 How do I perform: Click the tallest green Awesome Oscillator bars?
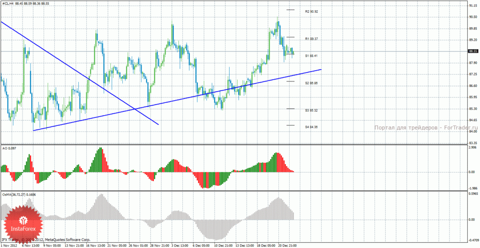[x=99, y=160]
